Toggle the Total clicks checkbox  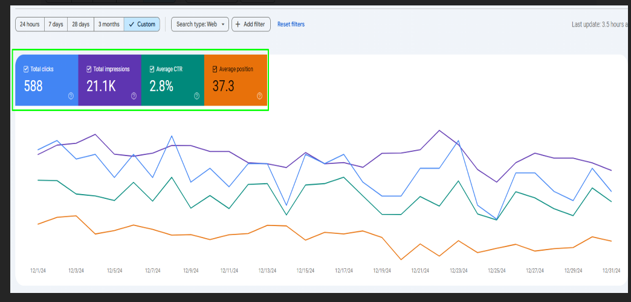(26, 69)
